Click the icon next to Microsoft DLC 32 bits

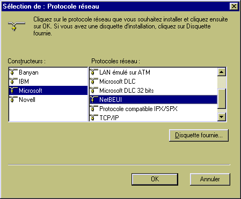(94, 90)
